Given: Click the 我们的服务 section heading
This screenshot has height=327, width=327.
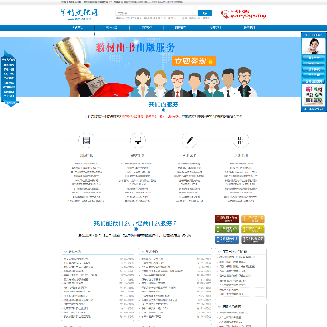Looking at the screenshot, I should [x=163, y=104].
